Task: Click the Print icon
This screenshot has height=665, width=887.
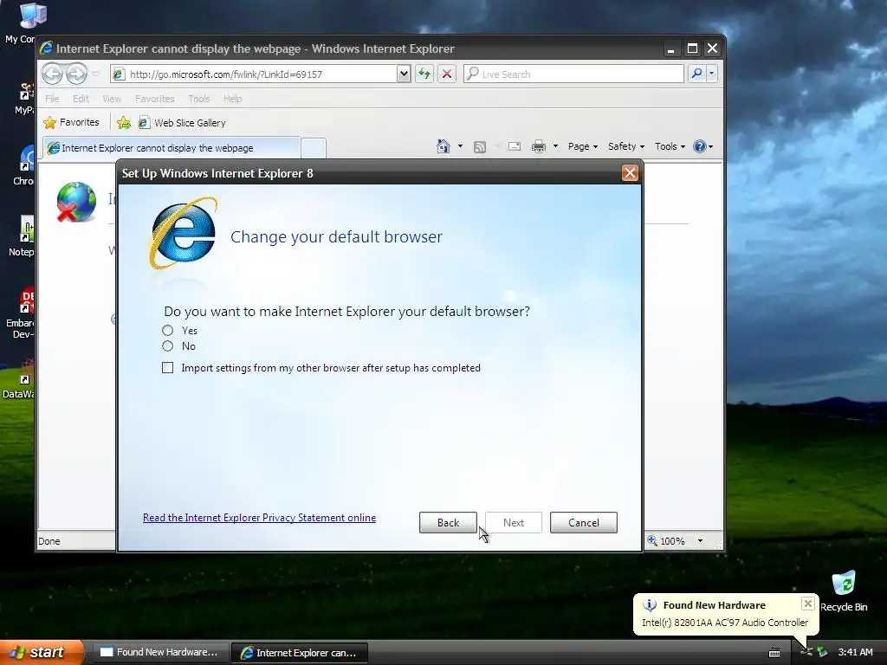Action: [539, 146]
